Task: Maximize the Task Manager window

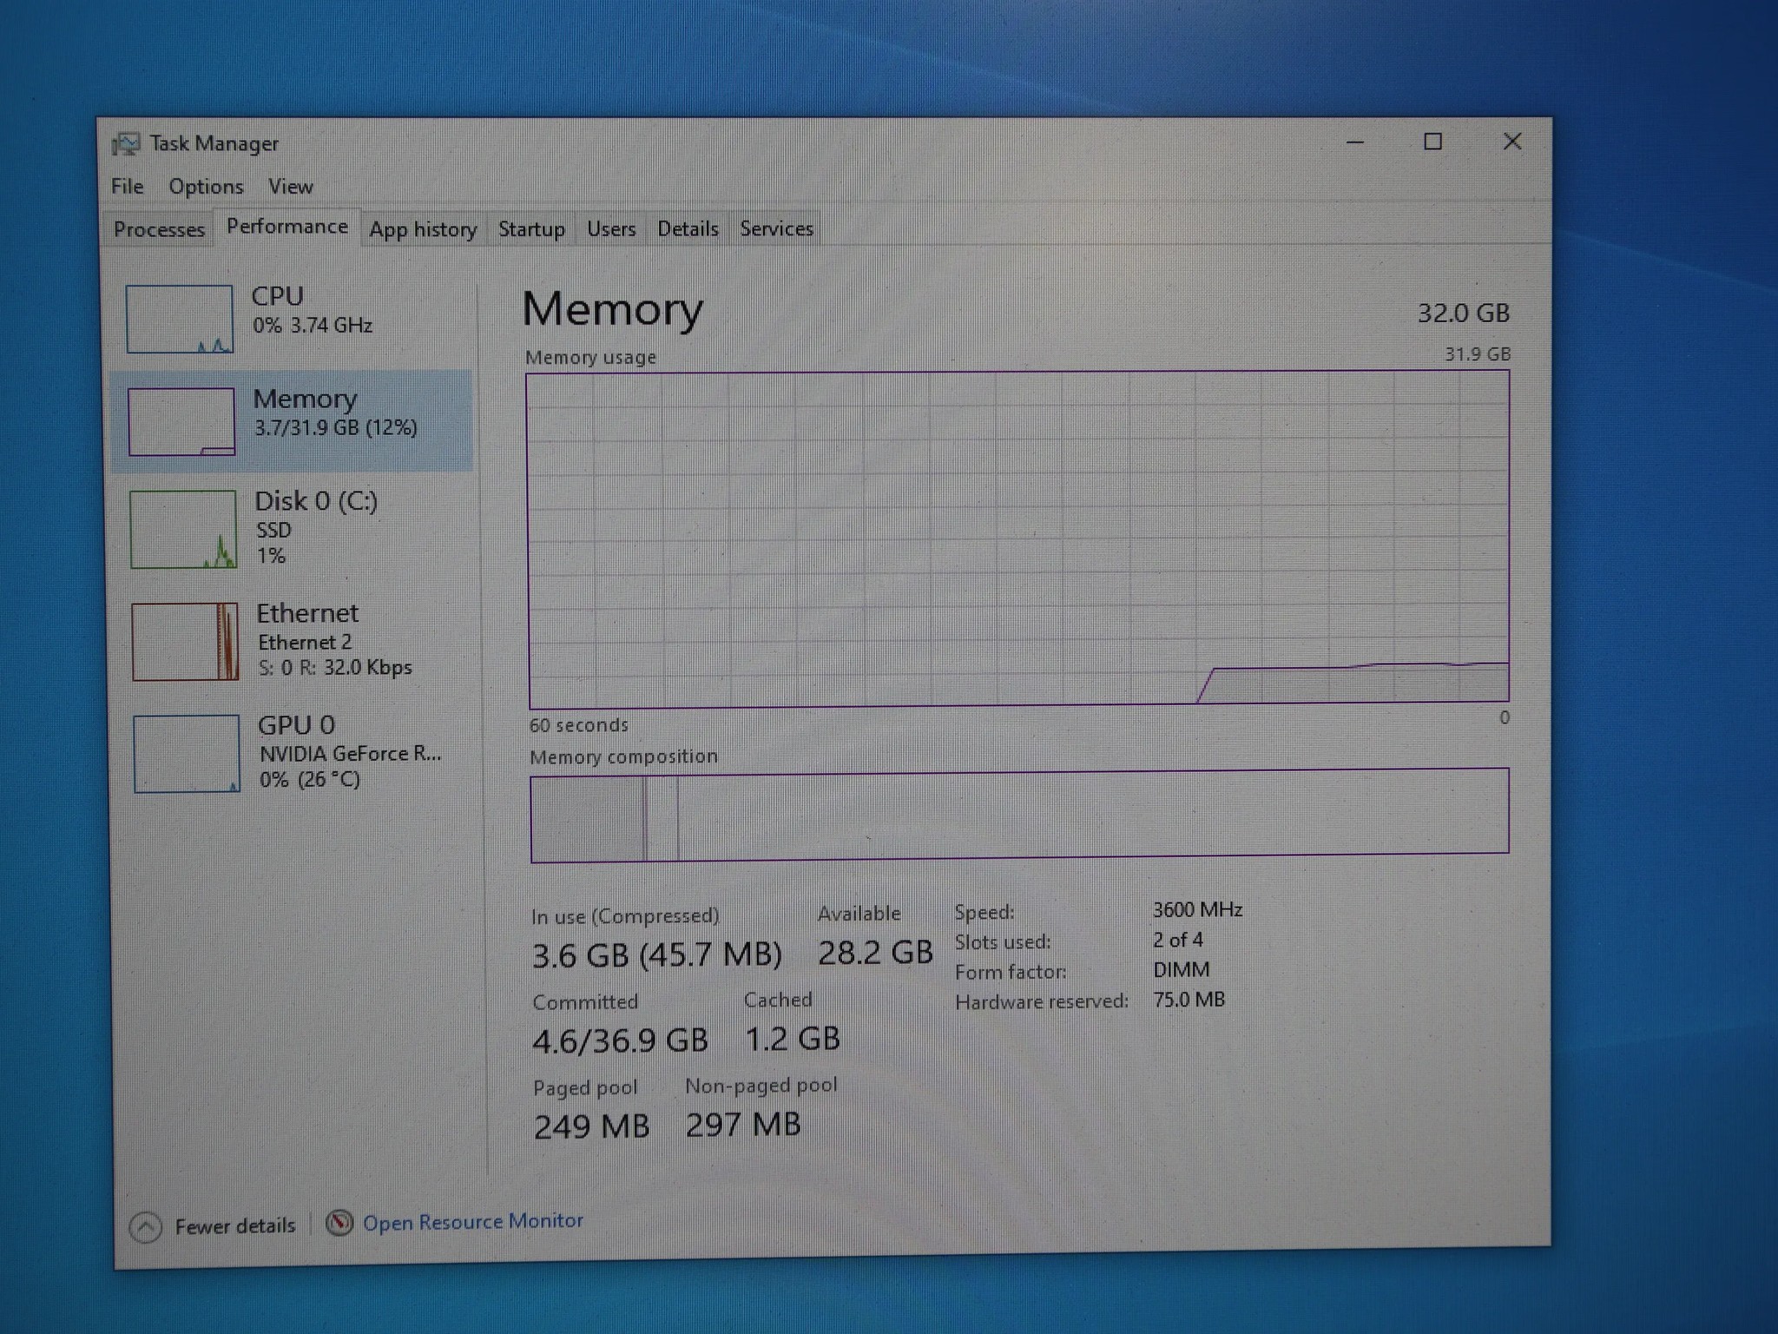Action: point(1433,142)
